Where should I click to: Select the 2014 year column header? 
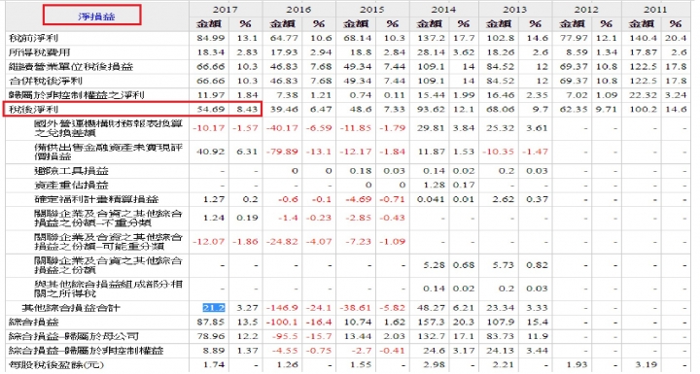click(x=443, y=10)
